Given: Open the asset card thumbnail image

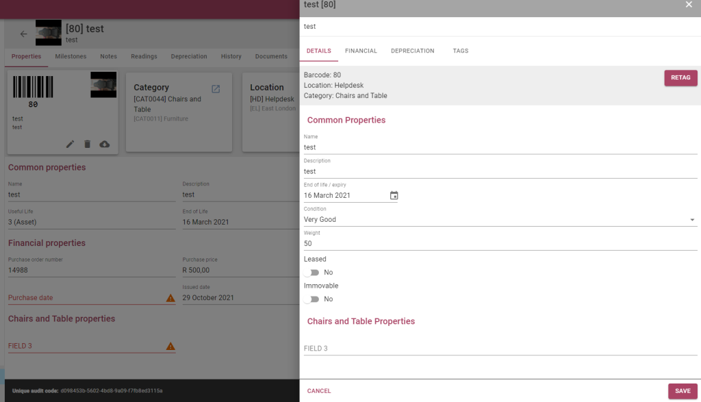Looking at the screenshot, I should click(x=103, y=84).
